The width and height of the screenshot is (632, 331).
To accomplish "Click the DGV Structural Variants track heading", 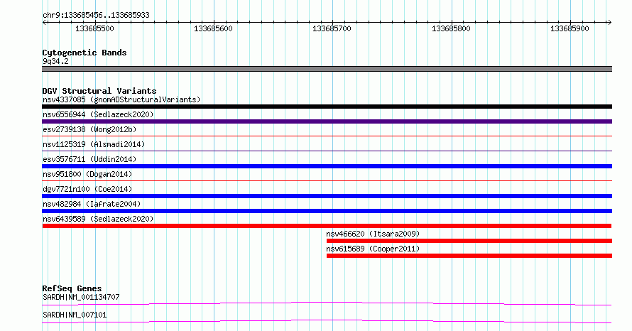I will (99, 91).
